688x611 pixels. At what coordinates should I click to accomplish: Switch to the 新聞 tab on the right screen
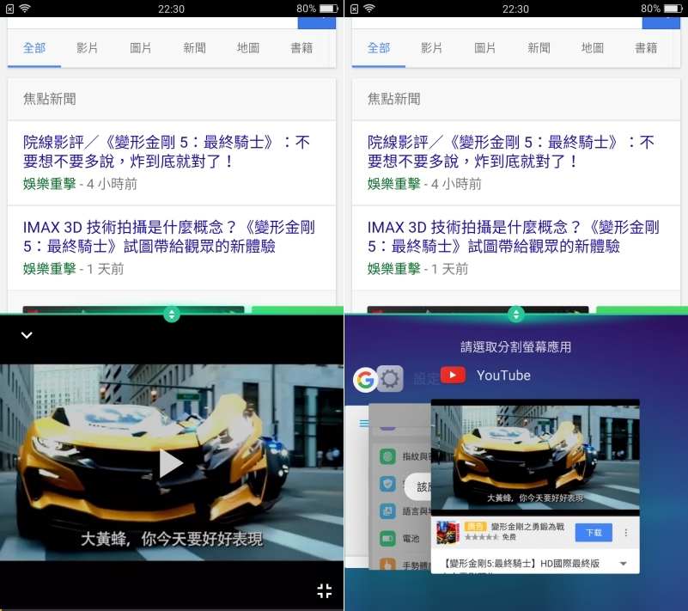point(539,48)
